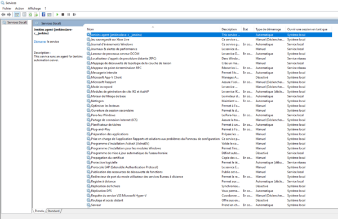Screen dimensions: 338x219
Task: Click the gear icon beside Microsoft Passport
Action: 88,82
